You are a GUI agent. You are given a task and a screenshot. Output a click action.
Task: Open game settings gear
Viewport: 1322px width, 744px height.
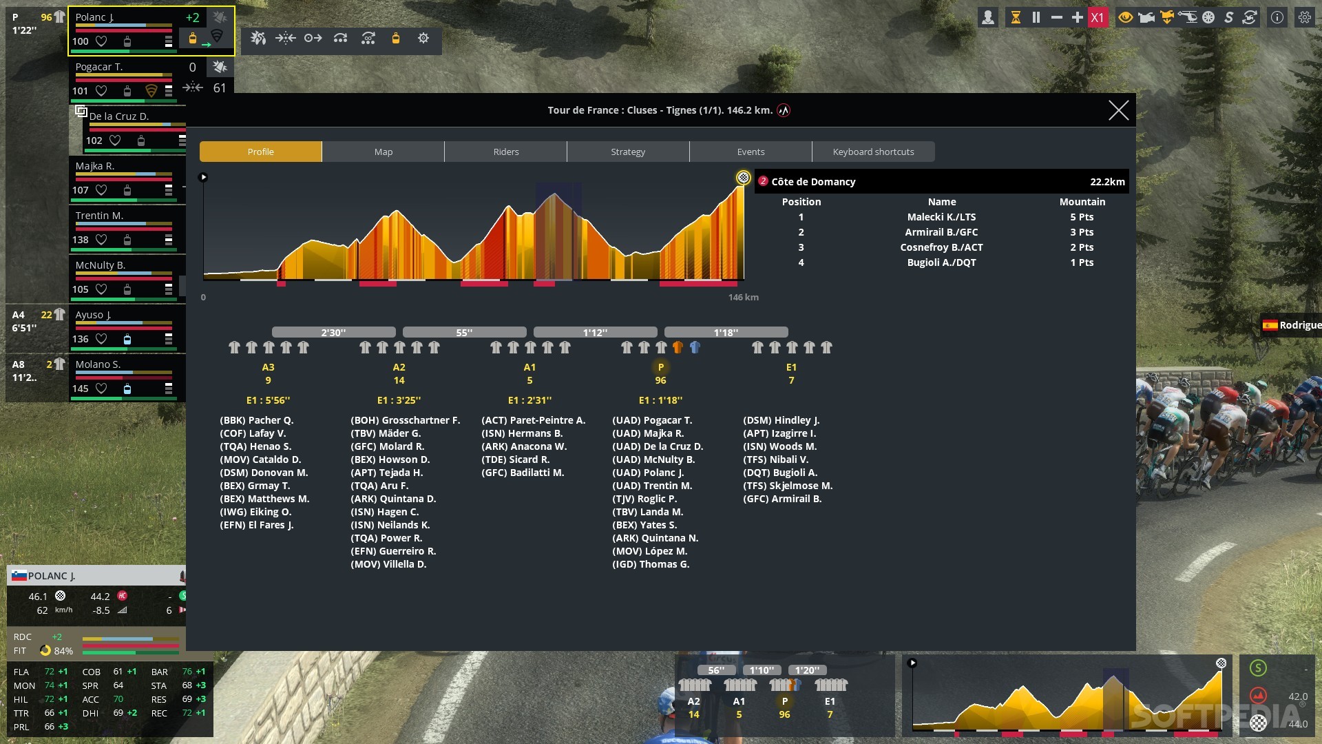1305,18
